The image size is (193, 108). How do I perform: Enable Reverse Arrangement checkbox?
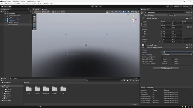coord(162,57)
